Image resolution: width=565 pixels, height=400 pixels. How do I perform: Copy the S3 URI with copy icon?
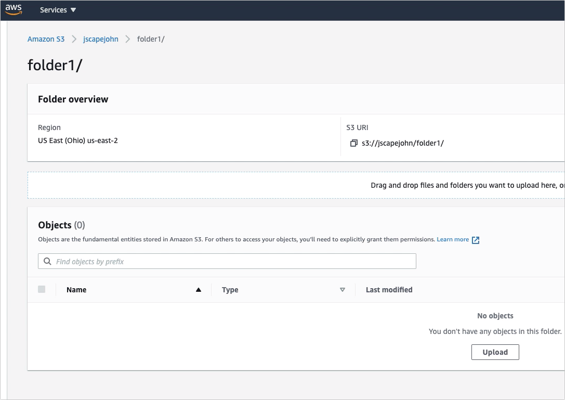pos(353,143)
